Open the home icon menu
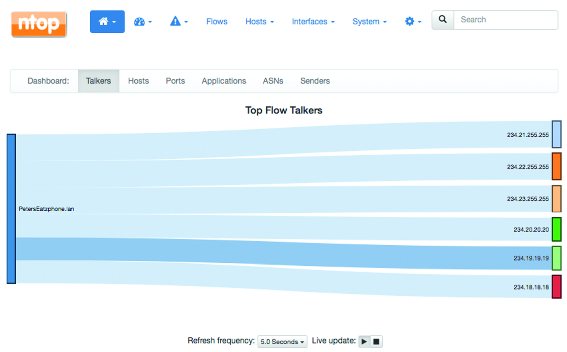Image resolution: width=567 pixels, height=352 pixels. coord(107,22)
